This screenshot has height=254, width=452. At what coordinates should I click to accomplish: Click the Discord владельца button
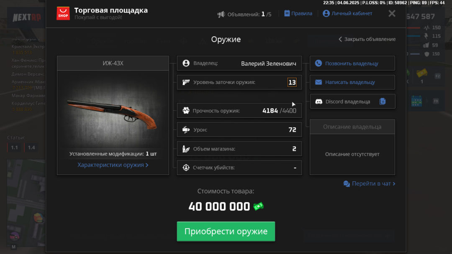[347, 101]
